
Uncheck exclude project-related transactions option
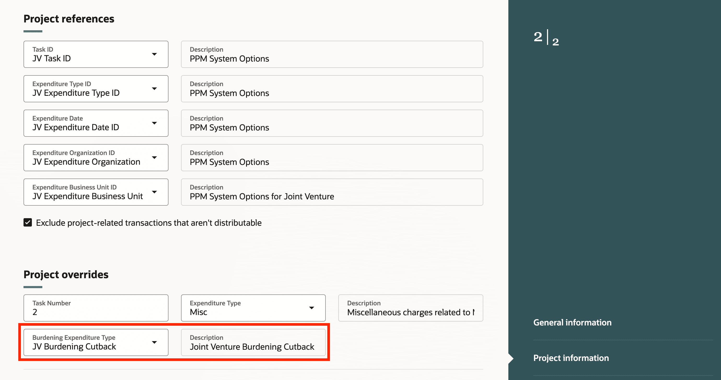click(28, 223)
